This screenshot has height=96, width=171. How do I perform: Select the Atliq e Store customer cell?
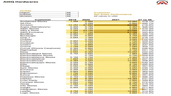pos(29,30)
